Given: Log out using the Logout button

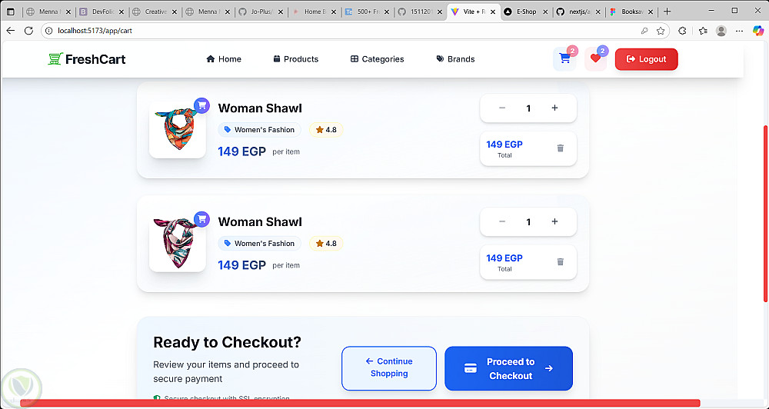Looking at the screenshot, I should [x=646, y=59].
